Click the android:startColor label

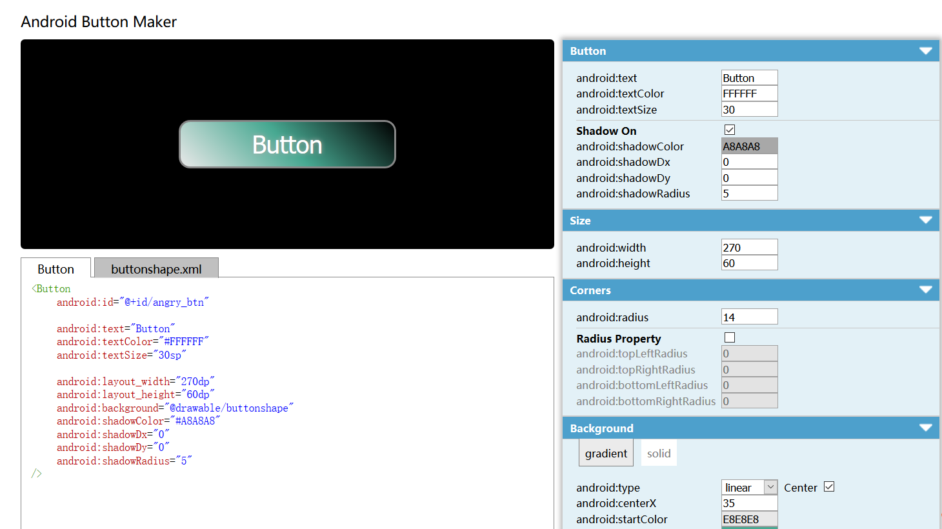(621, 519)
